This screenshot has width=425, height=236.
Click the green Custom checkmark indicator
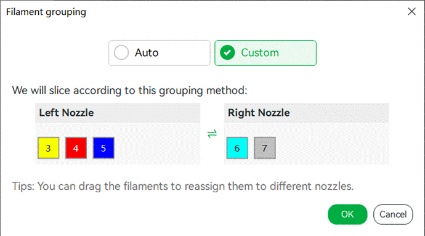tap(227, 52)
